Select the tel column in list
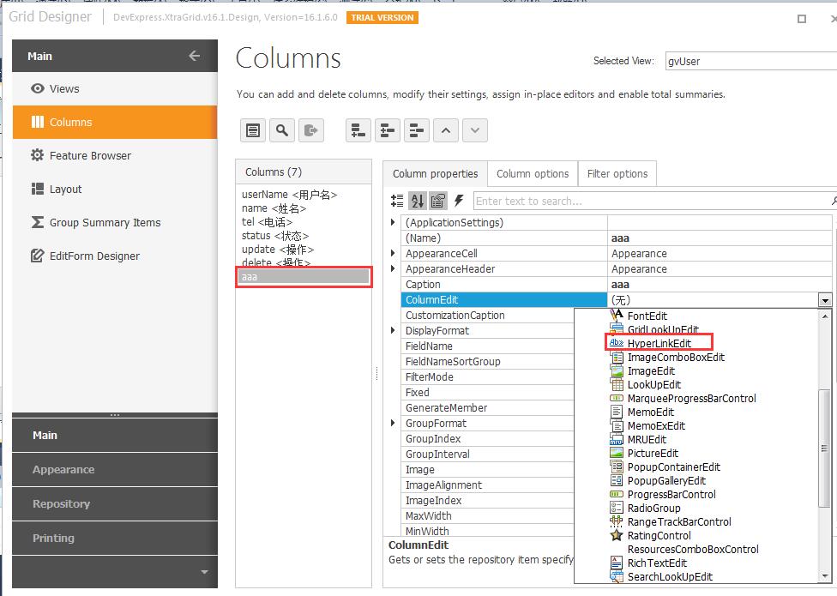Viewport: 837px width, 596px height. [267, 222]
